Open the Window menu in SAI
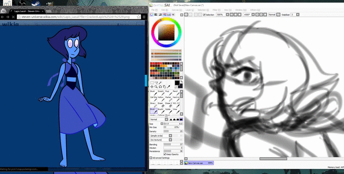 (241, 10)
